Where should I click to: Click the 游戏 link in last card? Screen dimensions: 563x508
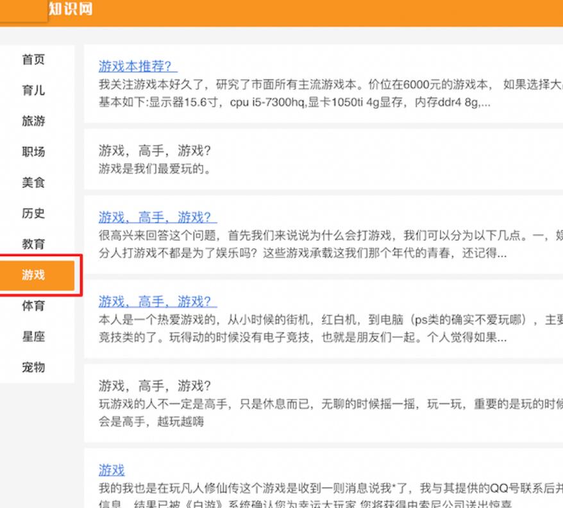pos(112,470)
